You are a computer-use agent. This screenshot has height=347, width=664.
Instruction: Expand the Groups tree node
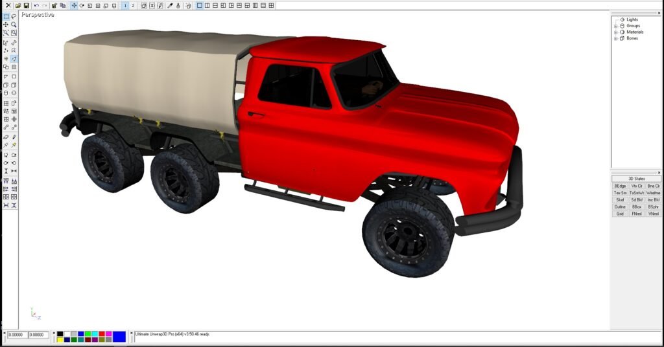[x=615, y=26]
